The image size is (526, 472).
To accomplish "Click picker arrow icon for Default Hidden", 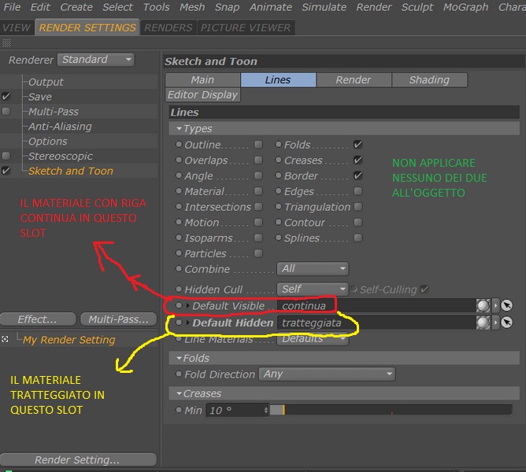I will click(x=506, y=323).
